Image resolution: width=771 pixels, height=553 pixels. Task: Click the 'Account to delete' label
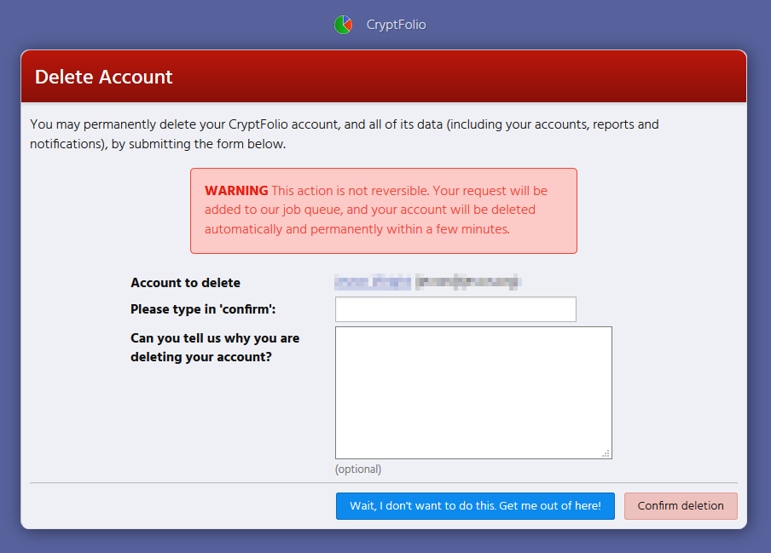click(x=185, y=283)
